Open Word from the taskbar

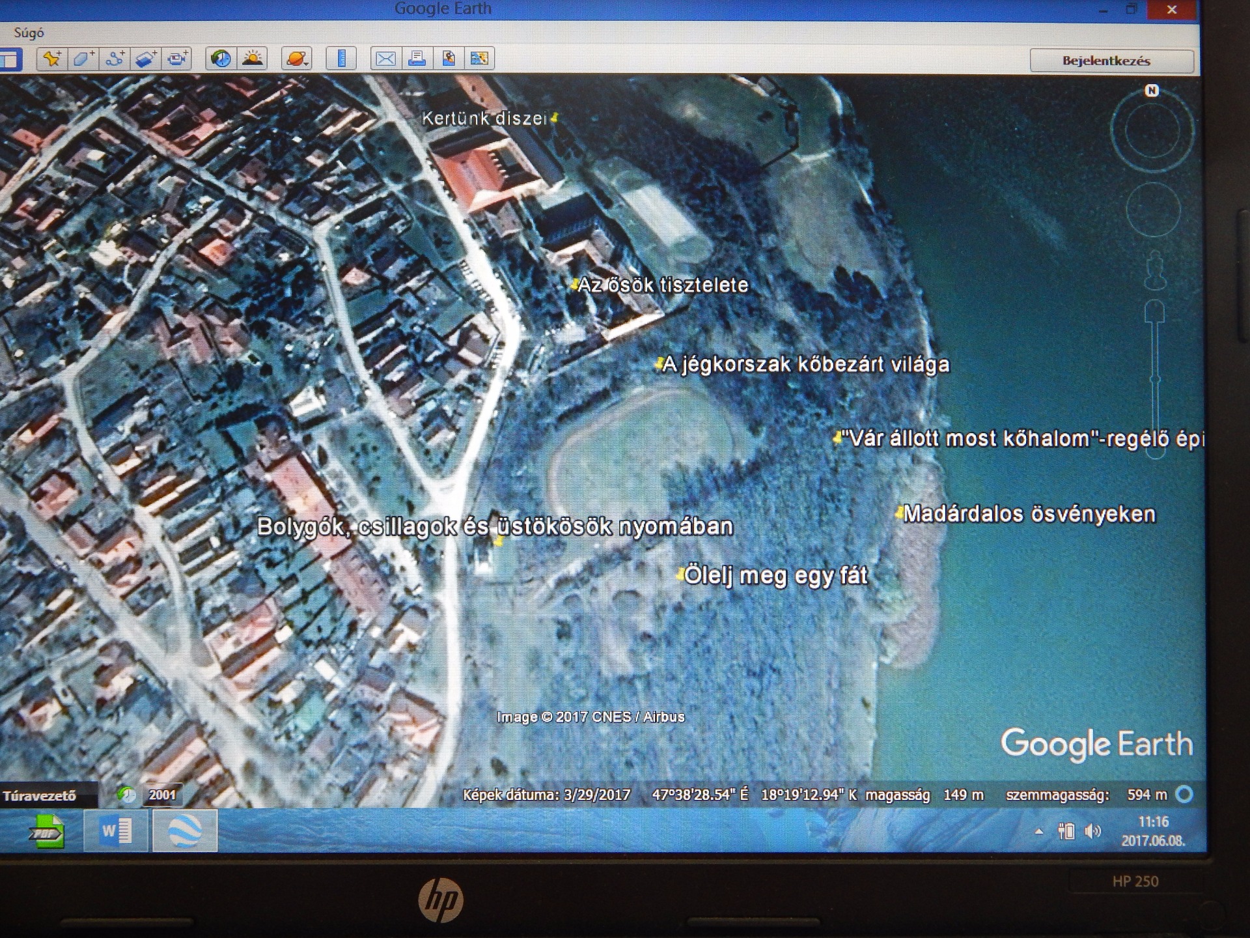pyautogui.click(x=117, y=831)
